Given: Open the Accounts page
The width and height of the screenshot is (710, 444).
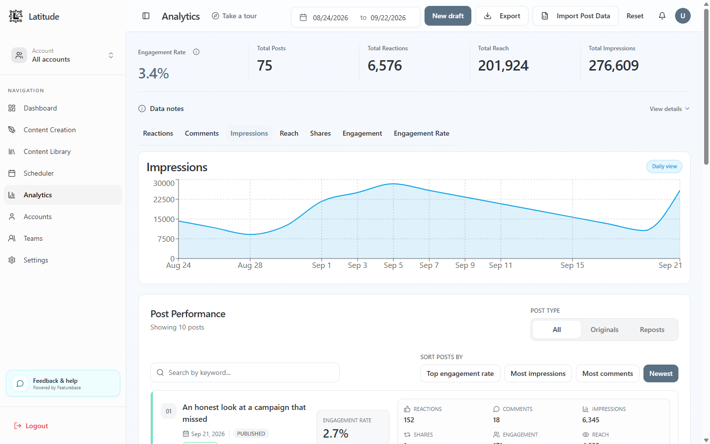Looking at the screenshot, I should (63, 217).
